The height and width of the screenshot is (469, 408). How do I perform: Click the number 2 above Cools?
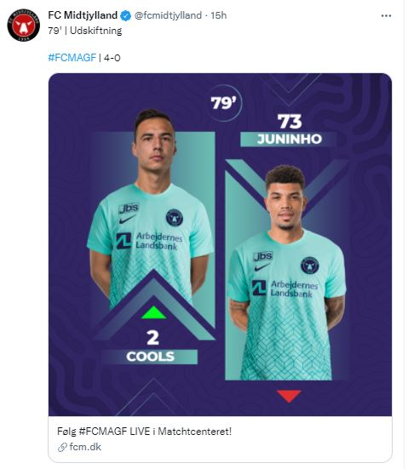click(153, 338)
